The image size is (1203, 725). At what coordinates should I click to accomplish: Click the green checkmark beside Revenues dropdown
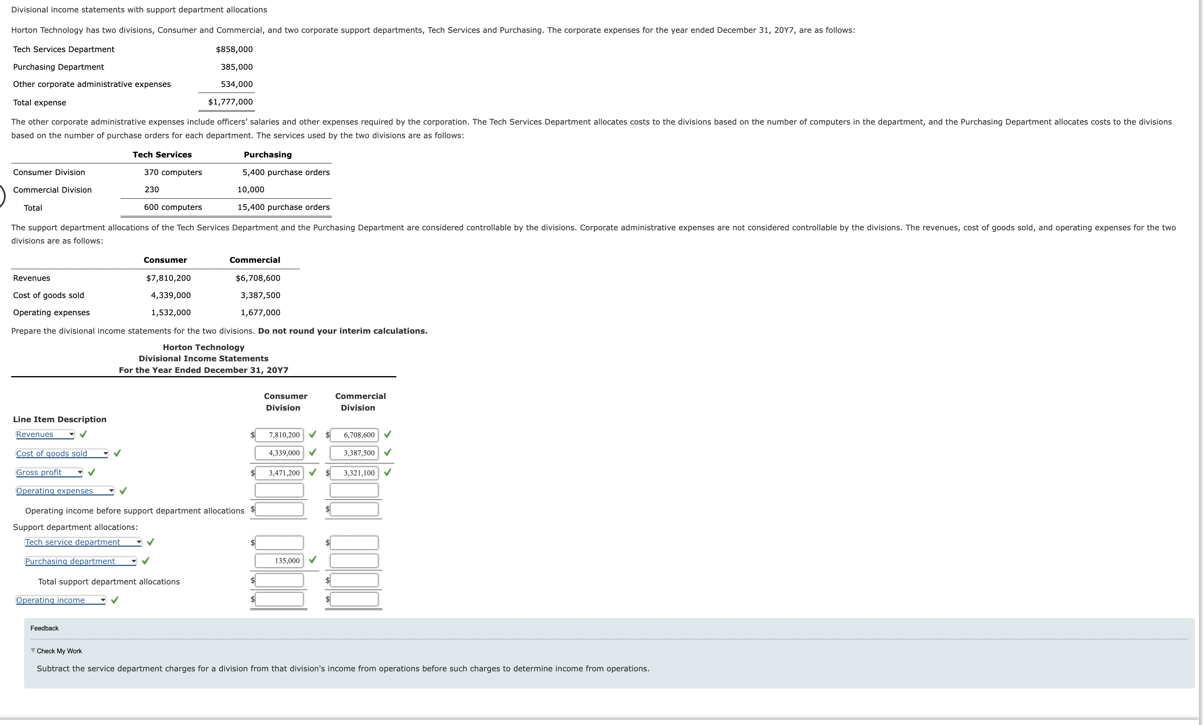click(x=83, y=434)
